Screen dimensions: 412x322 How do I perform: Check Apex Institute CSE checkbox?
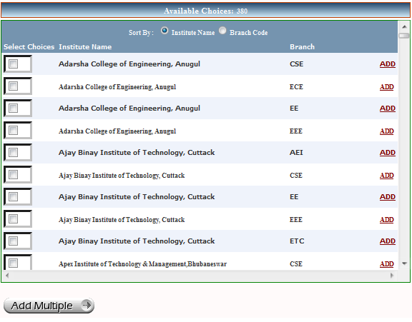coord(13,263)
